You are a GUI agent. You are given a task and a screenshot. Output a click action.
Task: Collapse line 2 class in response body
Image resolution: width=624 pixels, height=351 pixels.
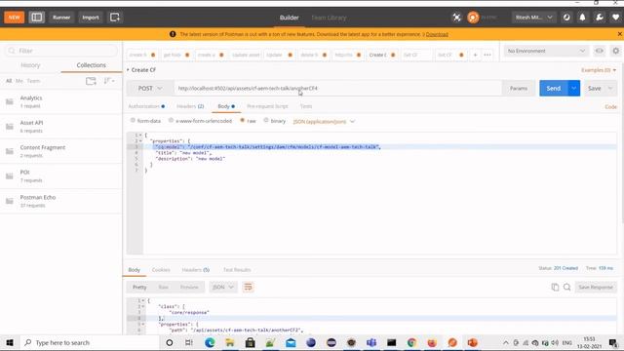coord(142,306)
